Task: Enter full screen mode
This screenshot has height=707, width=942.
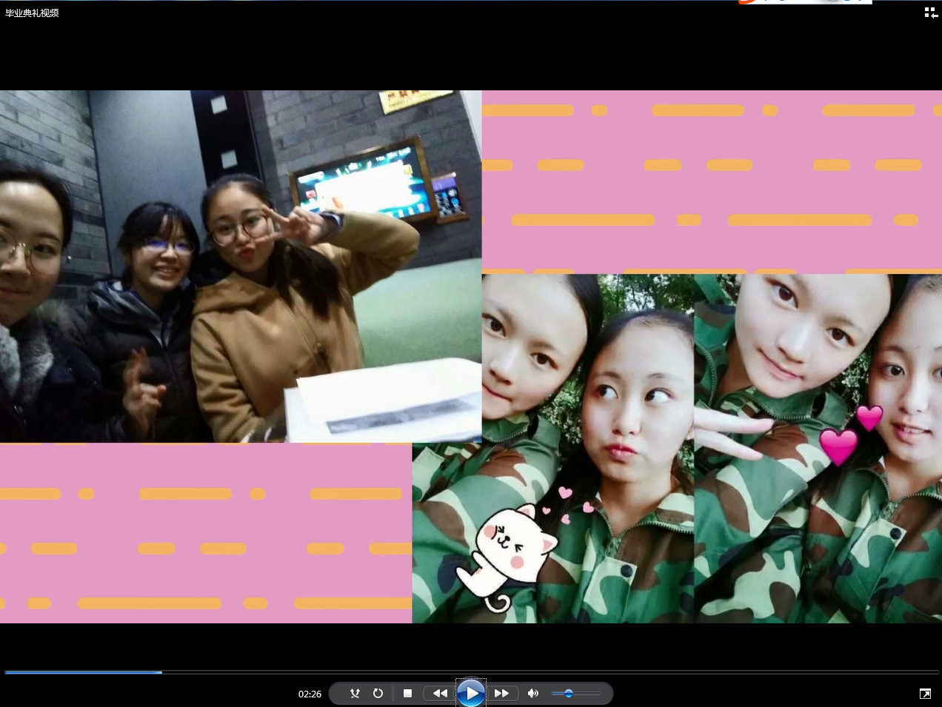Action: pyautogui.click(x=925, y=694)
